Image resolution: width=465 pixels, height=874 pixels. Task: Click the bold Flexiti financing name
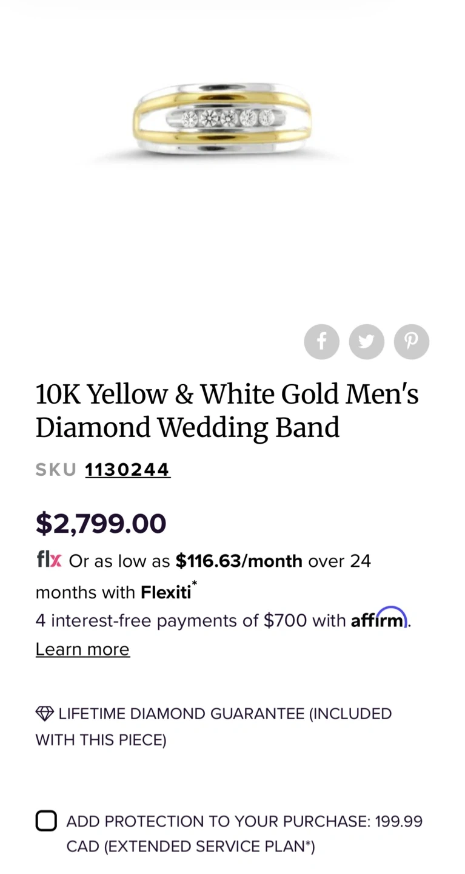(166, 592)
